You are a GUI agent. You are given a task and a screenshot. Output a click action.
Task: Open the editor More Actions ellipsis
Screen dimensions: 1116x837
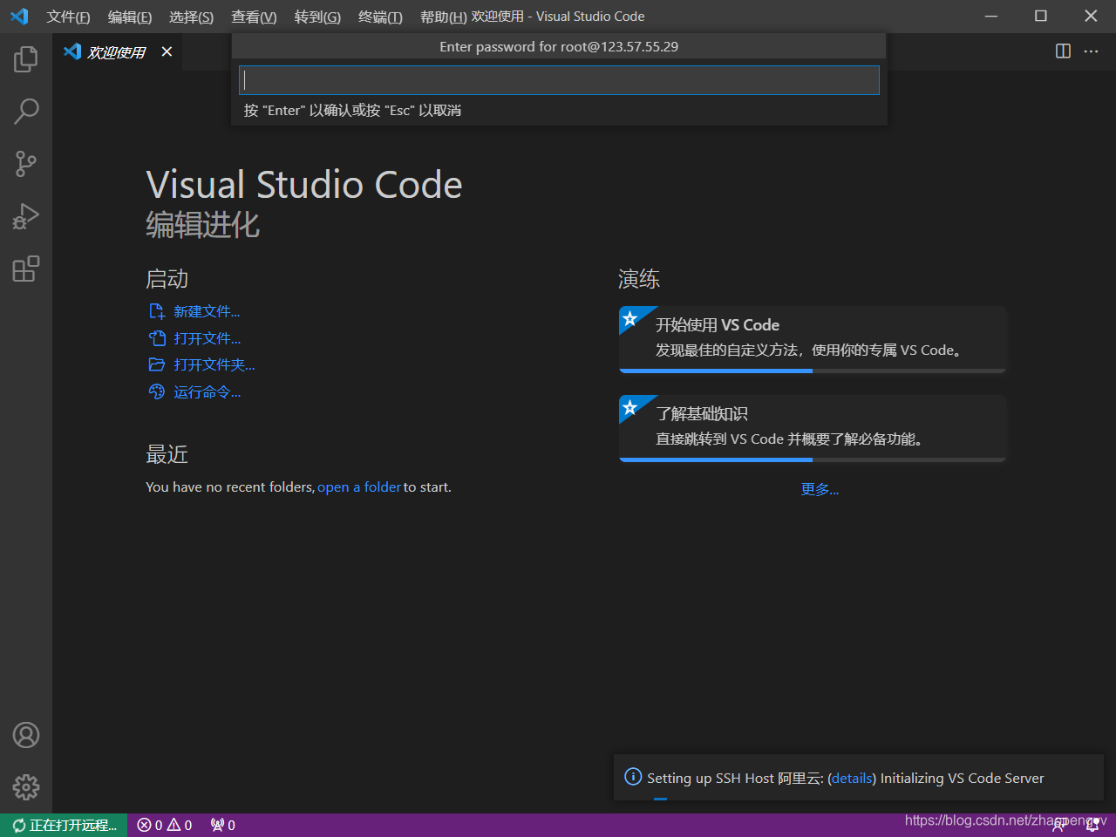point(1091,51)
